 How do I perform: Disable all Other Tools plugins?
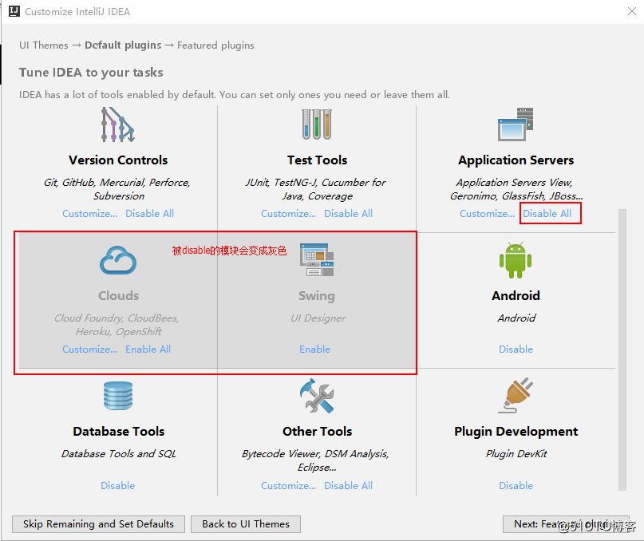pyautogui.click(x=349, y=486)
